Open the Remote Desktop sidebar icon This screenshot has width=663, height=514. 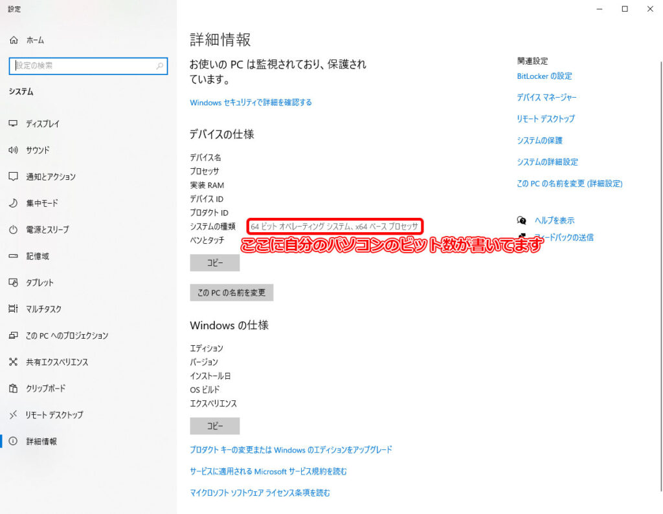pyautogui.click(x=14, y=415)
